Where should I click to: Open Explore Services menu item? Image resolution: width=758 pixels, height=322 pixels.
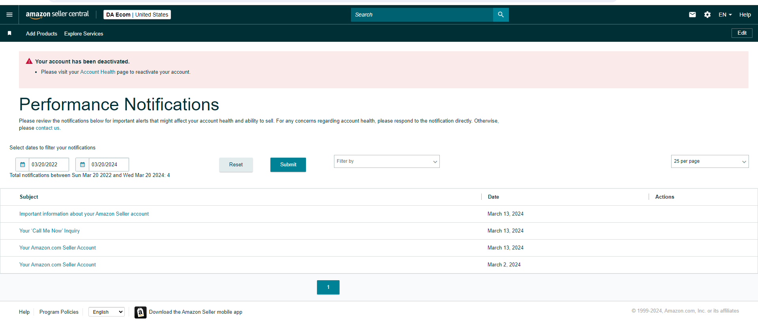coord(84,34)
